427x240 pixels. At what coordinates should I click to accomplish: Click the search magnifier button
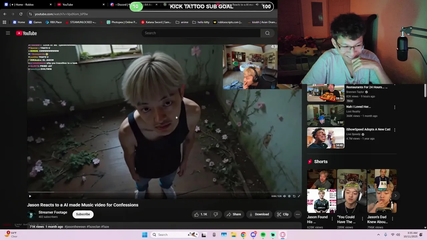267,33
